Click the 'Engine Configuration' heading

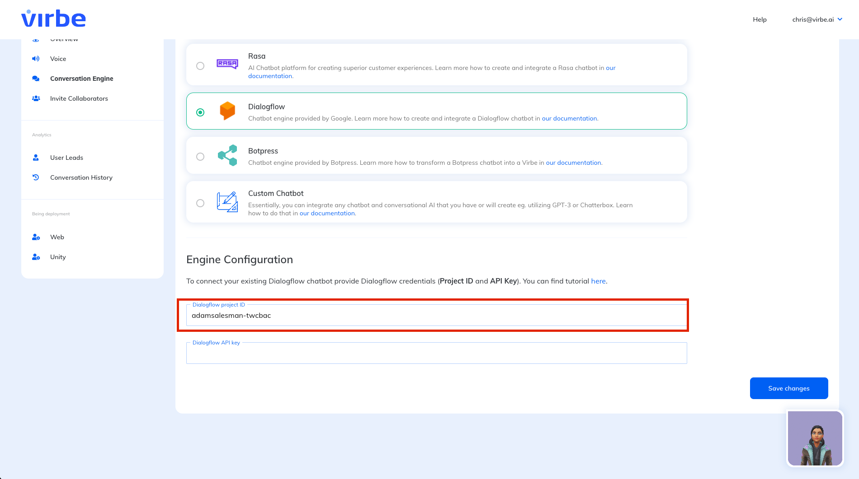tap(240, 260)
